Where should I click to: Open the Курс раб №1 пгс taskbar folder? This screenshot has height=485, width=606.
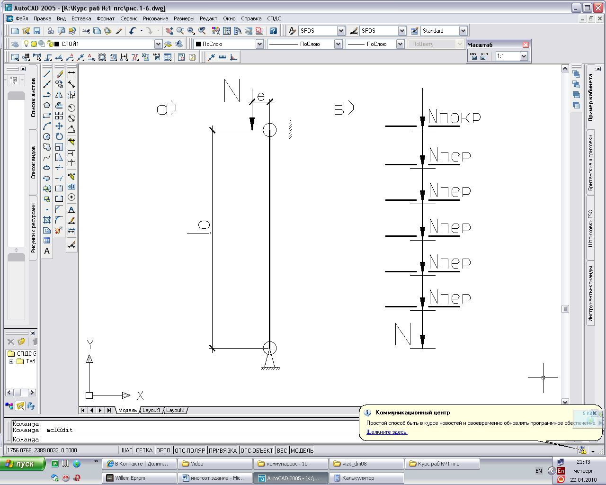(x=443, y=464)
